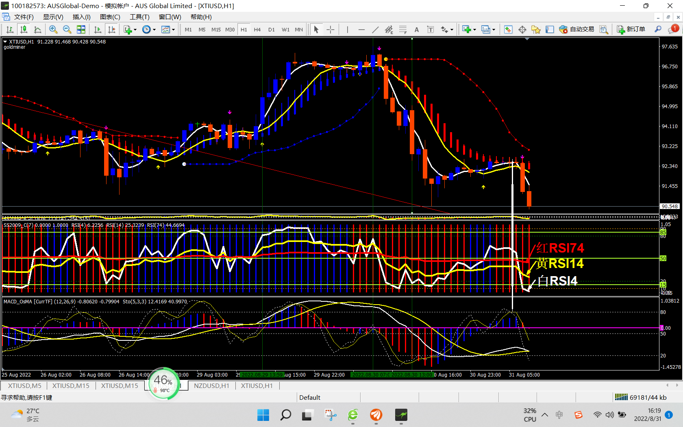683x427 pixels.
Task: Select the M1 timeframe
Action: click(x=188, y=30)
